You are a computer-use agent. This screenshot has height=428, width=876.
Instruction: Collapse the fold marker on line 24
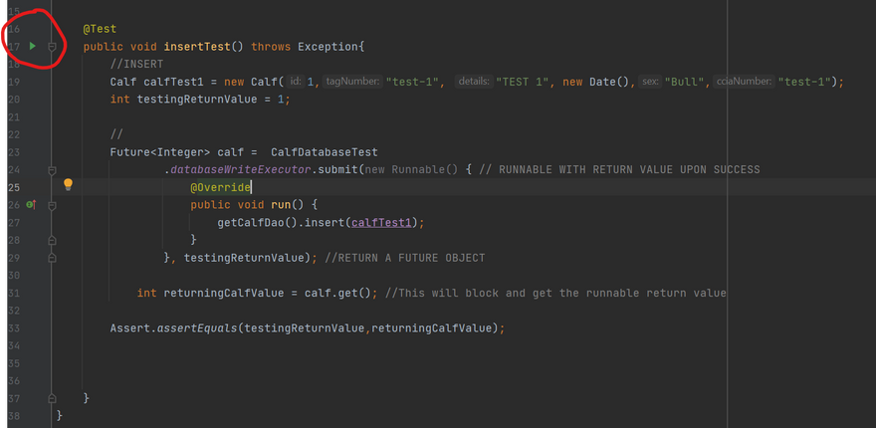[52, 170]
